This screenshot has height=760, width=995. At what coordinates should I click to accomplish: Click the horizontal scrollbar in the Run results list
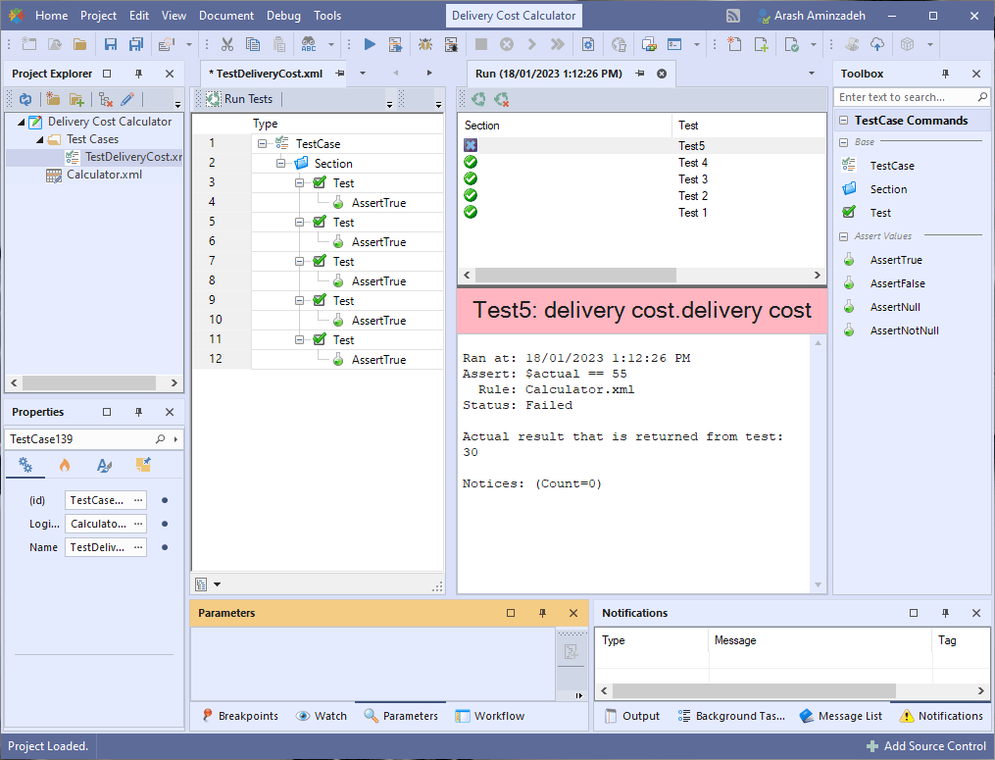575,275
